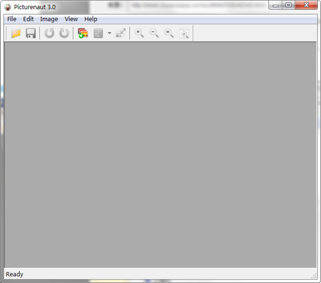Open the File menu
This screenshot has height=283, width=321.
pos(12,19)
